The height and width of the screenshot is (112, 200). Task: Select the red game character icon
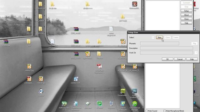(135, 4)
